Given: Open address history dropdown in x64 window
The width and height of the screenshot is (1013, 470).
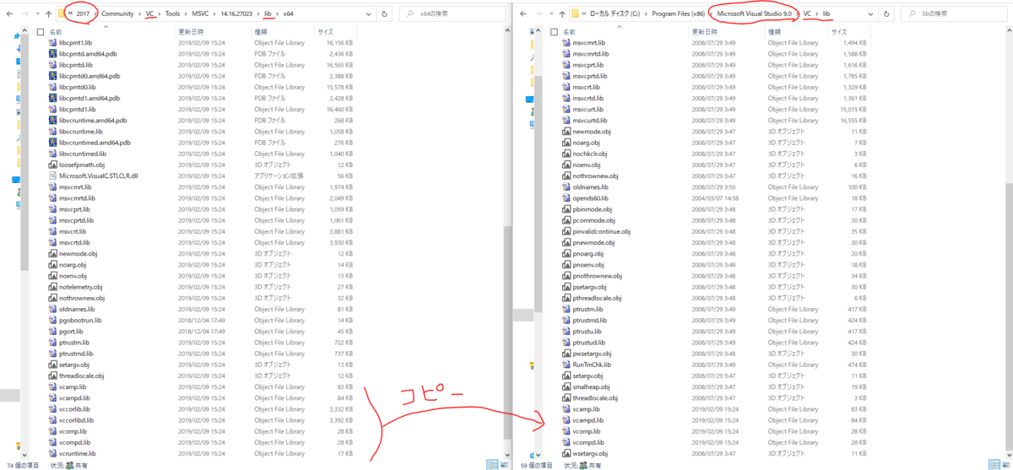Looking at the screenshot, I should pyautogui.click(x=367, y=14).
